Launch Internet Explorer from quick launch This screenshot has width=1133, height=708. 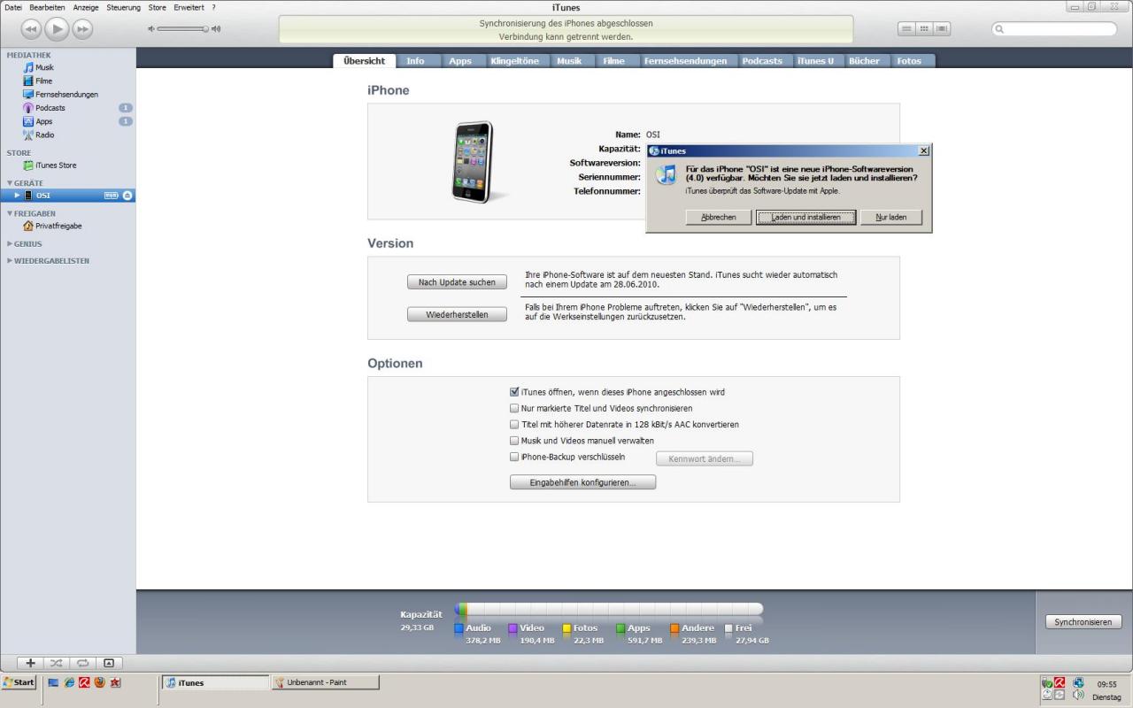(x=70, y=682)
